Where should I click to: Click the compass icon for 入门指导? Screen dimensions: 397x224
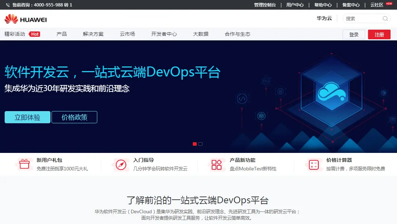click(x=121, y=165)
